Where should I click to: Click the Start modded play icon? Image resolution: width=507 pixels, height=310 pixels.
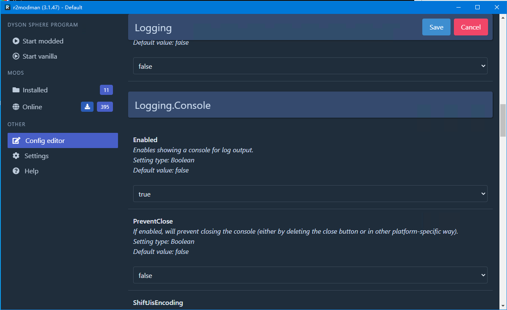(16, 41)
